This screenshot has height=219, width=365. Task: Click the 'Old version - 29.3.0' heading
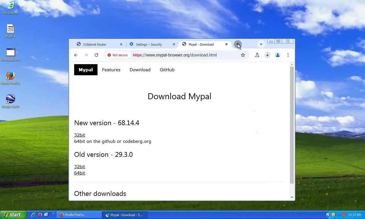(104, 155)
